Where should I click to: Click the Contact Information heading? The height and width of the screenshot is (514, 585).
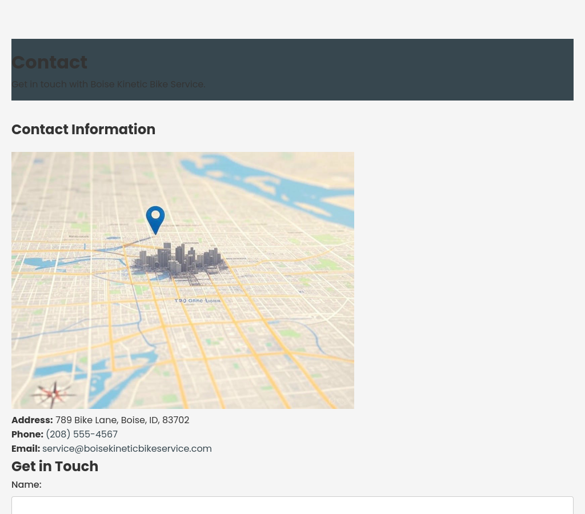(83, 130)
